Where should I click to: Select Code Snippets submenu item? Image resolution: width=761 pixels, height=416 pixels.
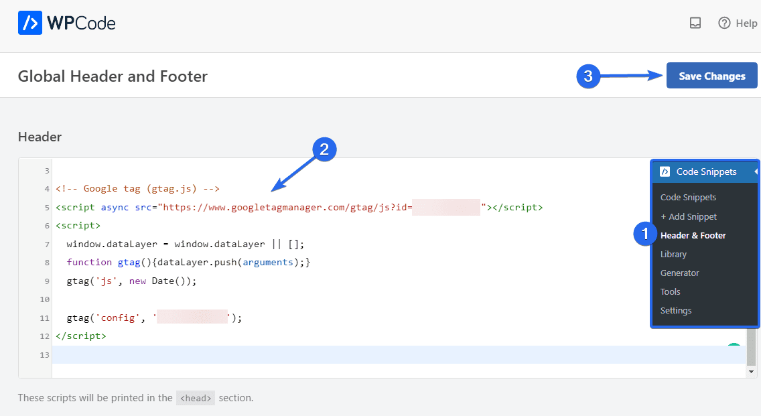688,197
